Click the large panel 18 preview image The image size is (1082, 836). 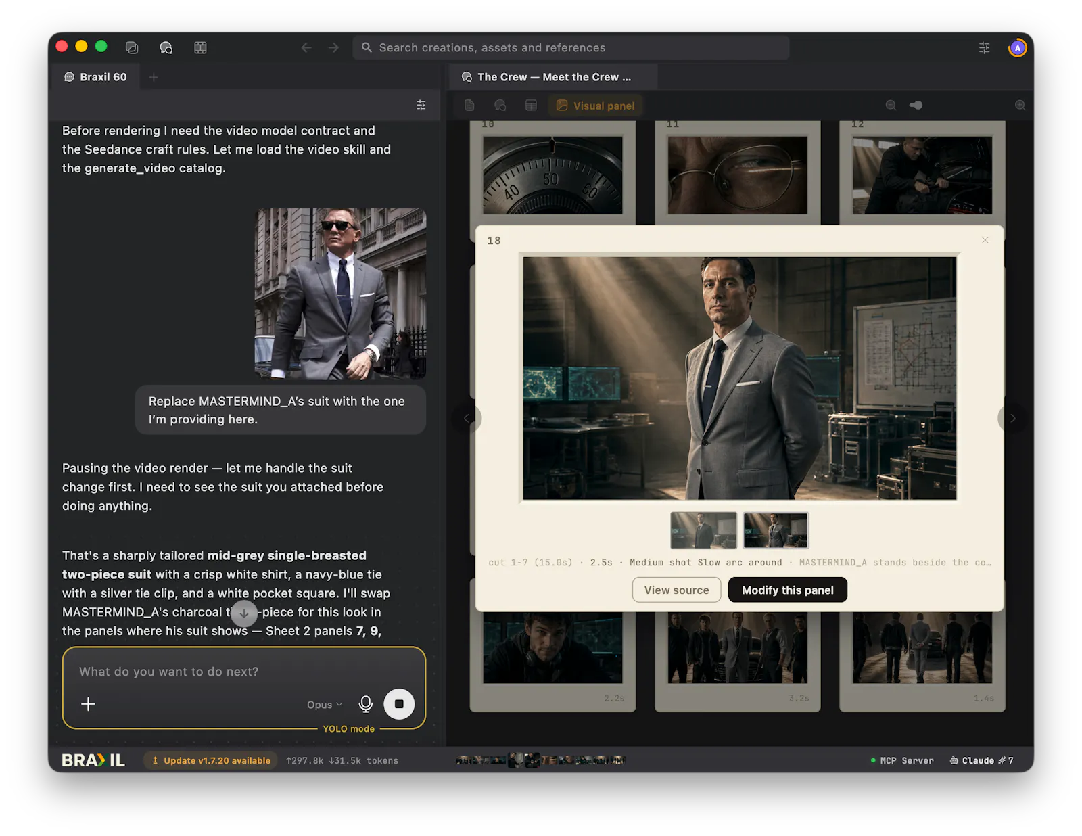(739, 378)
